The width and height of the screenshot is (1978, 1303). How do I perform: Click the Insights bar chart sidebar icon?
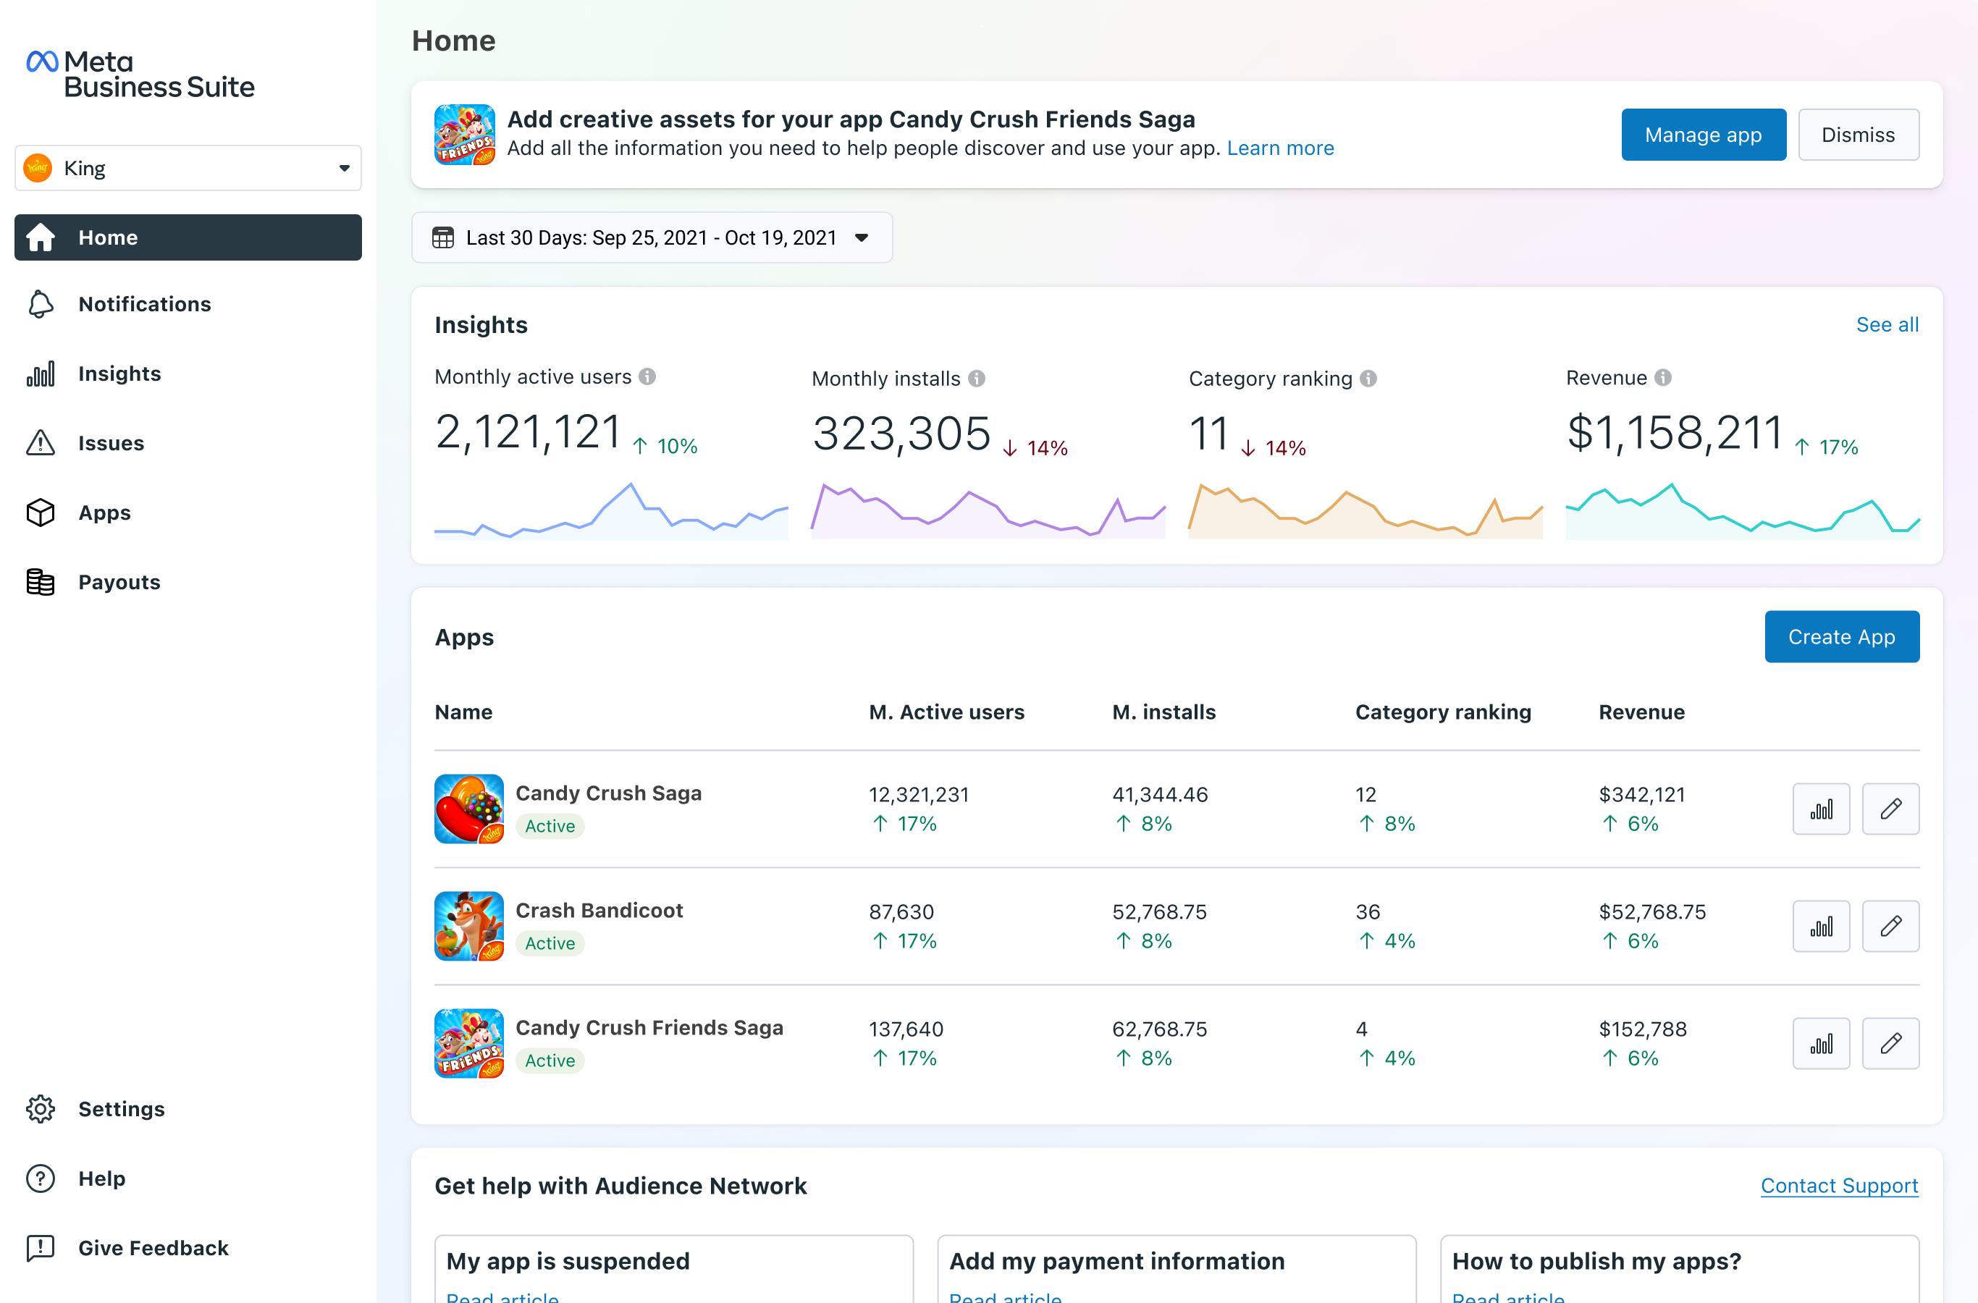[x=40, y=374]
